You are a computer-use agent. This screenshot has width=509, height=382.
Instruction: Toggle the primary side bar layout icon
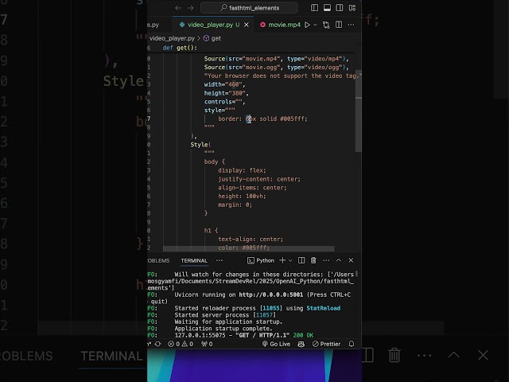point(314,8)
